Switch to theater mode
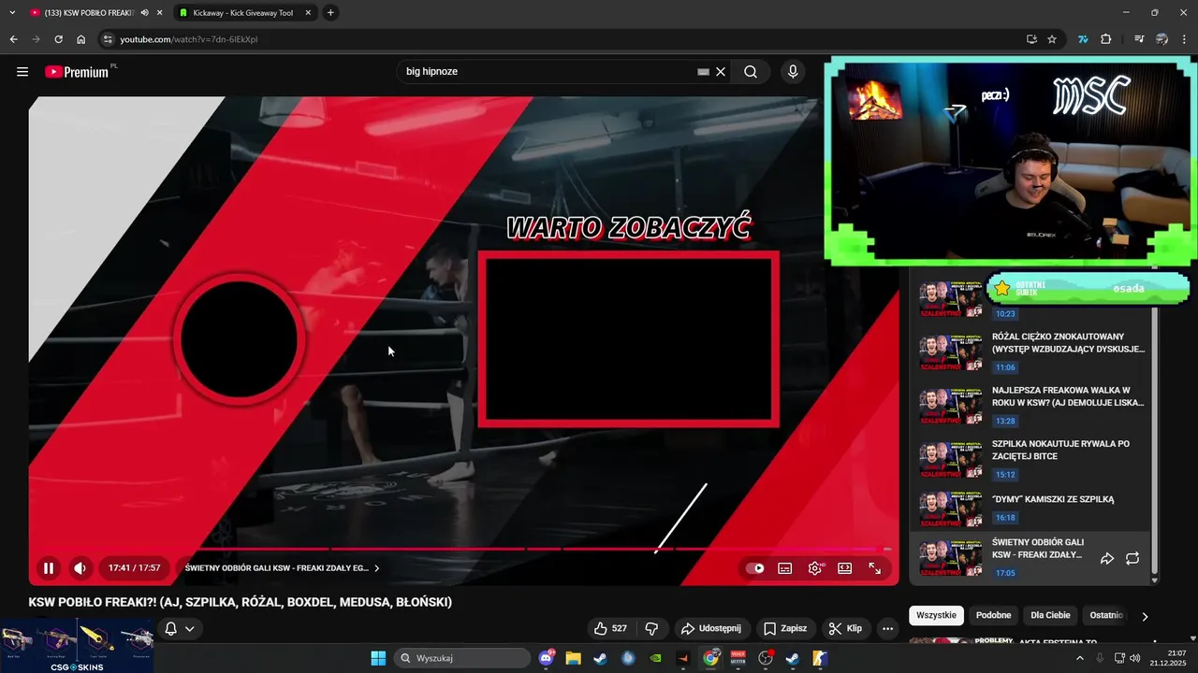 [845, 568]
